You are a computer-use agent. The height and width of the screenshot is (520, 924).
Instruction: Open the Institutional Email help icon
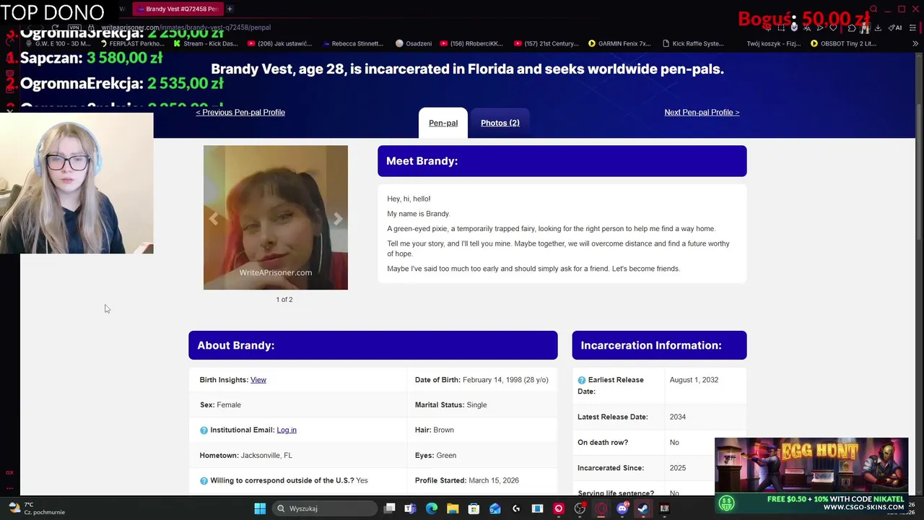(204, 430)
